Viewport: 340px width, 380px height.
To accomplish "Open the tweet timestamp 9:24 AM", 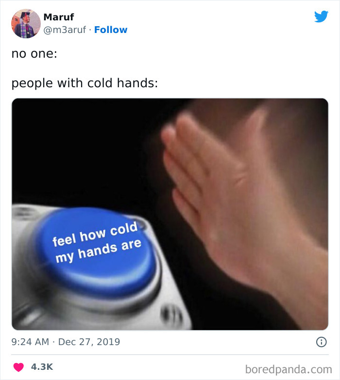I will [x=30, y=342].
